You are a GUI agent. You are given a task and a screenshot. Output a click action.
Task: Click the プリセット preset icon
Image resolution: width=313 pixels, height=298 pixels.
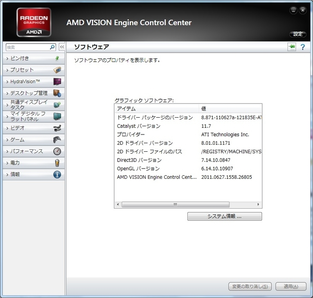[x=57, y=70]
